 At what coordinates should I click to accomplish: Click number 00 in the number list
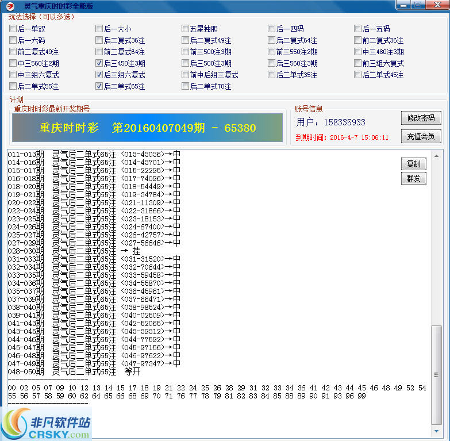point(11,388)
